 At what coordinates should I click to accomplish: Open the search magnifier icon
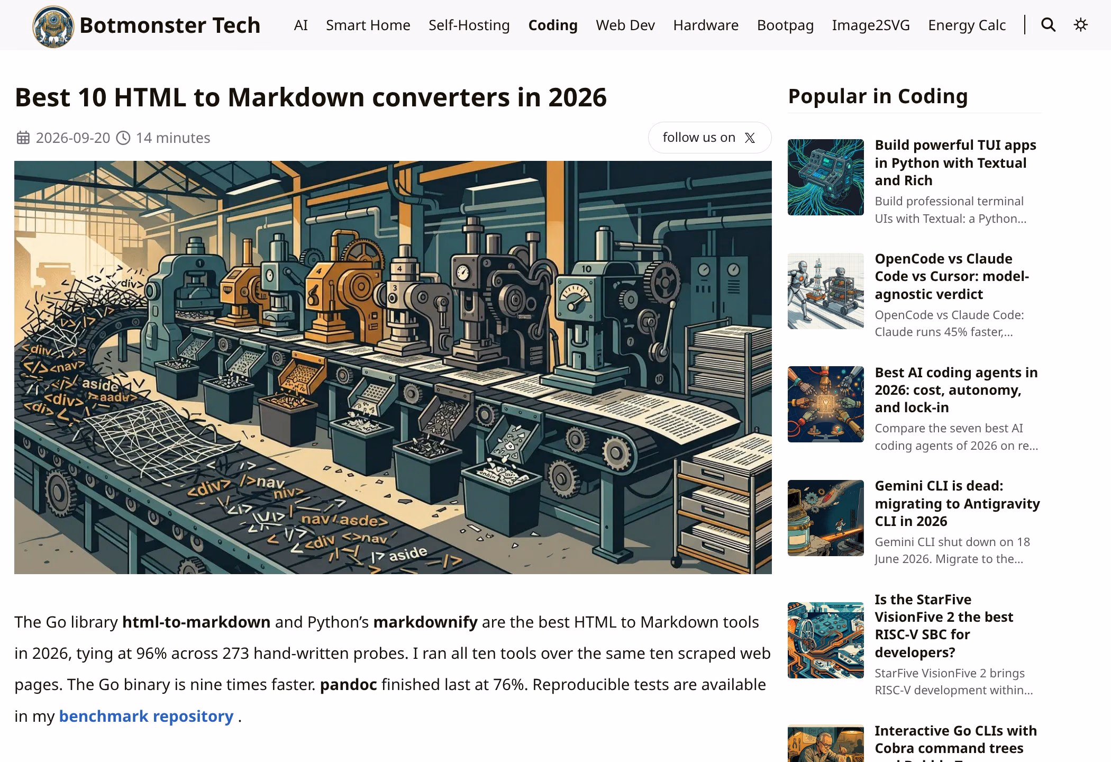tap(1048, 25)
